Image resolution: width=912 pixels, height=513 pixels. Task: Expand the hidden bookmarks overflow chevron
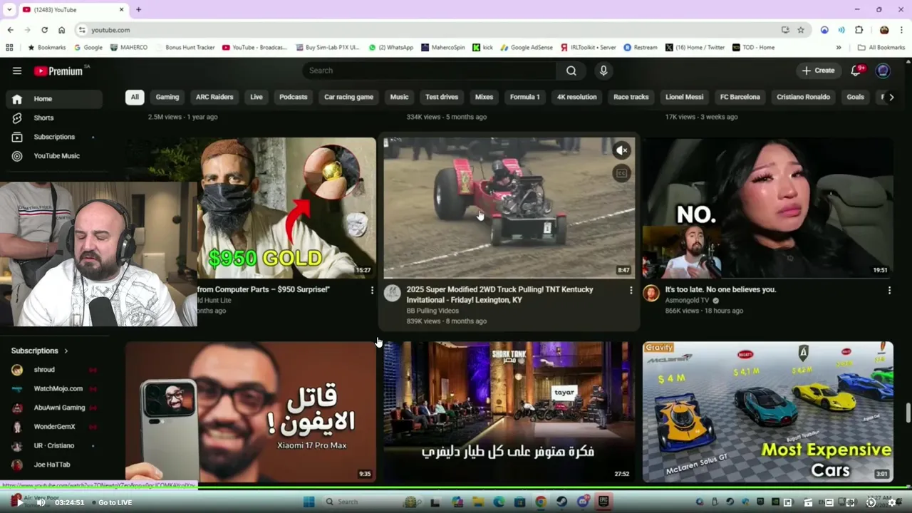[839, 48]
